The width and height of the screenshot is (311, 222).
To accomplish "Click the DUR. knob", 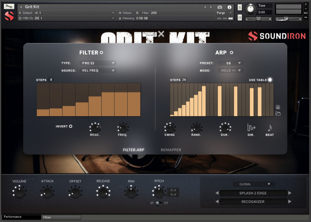I will pos(225,128).
